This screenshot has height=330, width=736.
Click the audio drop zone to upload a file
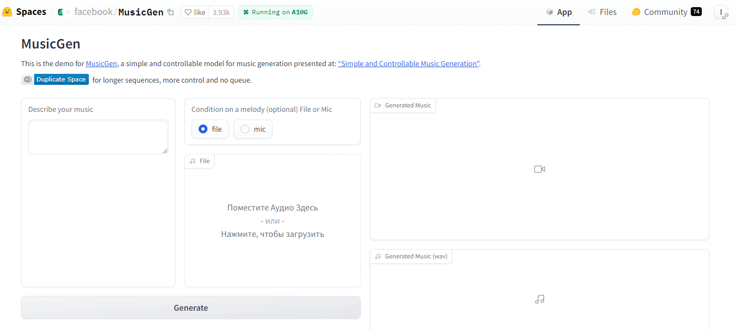coord(273,221)
